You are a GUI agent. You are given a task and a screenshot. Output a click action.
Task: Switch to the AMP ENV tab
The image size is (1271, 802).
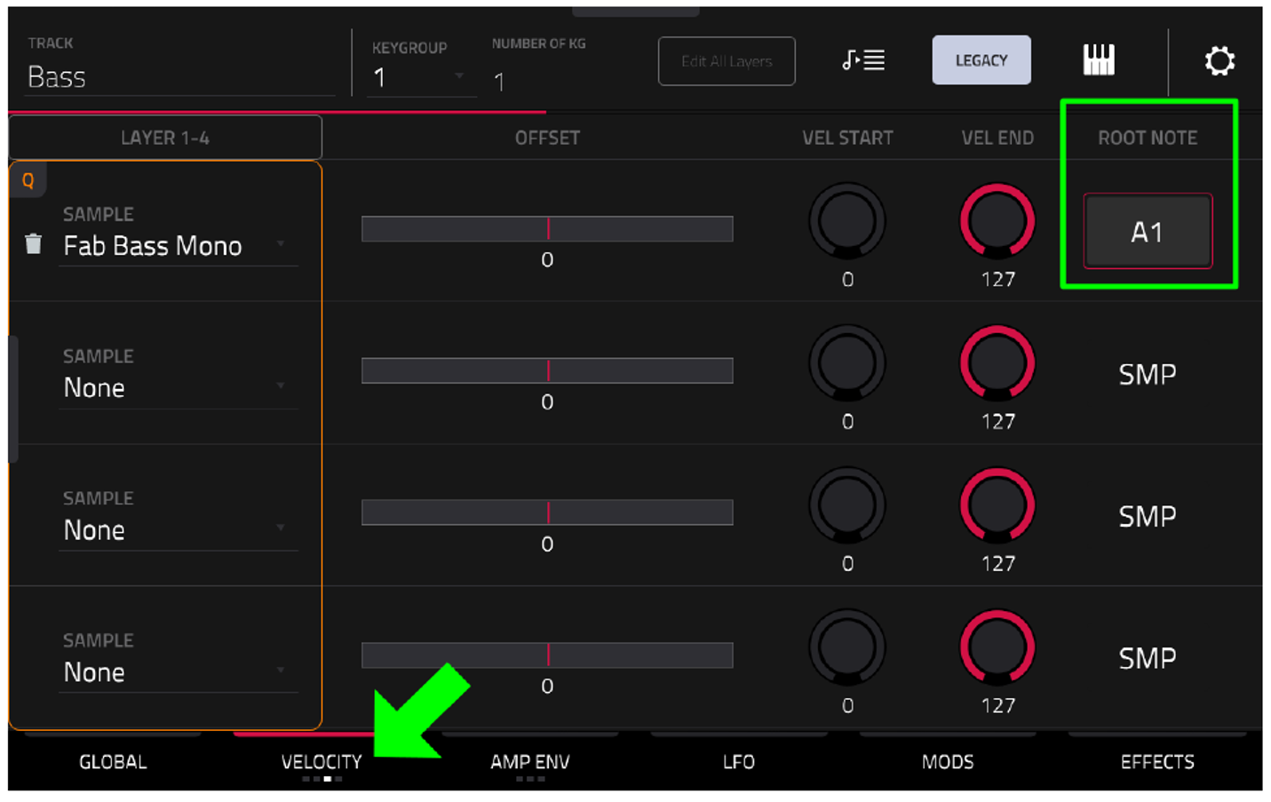pos(530,761)
